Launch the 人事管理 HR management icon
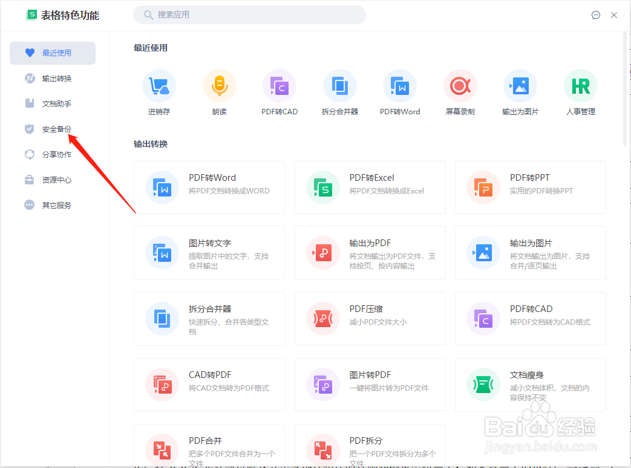 point(580,85)
